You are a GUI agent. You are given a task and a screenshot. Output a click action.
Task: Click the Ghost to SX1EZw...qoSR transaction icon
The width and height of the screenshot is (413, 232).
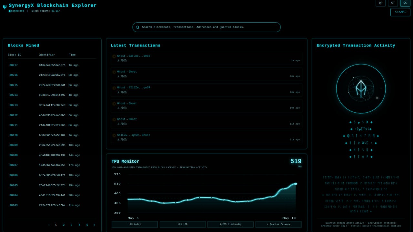pos(114,88)
